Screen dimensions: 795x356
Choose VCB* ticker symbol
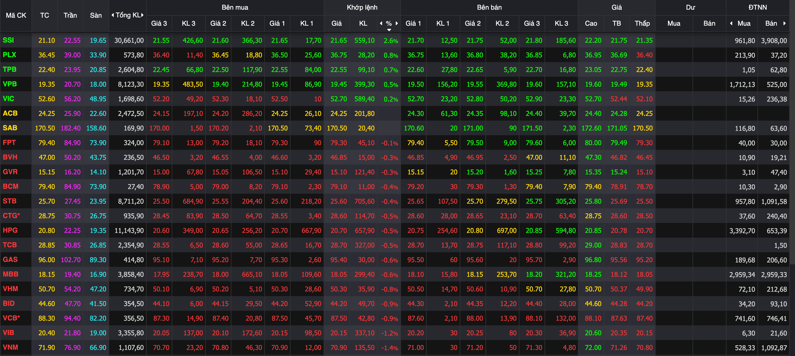click(11, 318)
